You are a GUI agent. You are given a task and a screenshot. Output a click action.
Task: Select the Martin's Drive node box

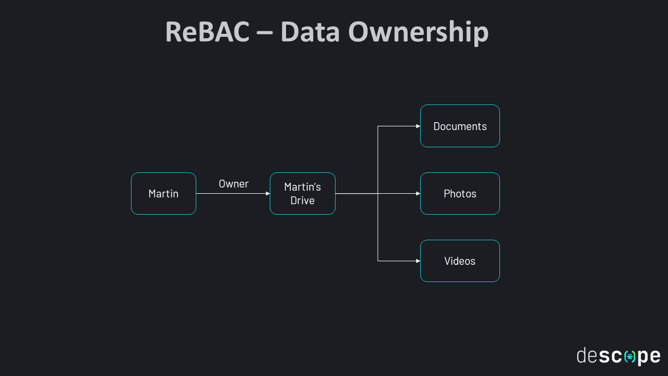pyautogui.click(x=302, y=194)
